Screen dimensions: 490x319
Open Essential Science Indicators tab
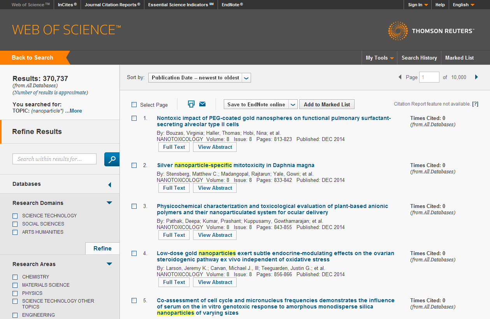tap(181, 5)
